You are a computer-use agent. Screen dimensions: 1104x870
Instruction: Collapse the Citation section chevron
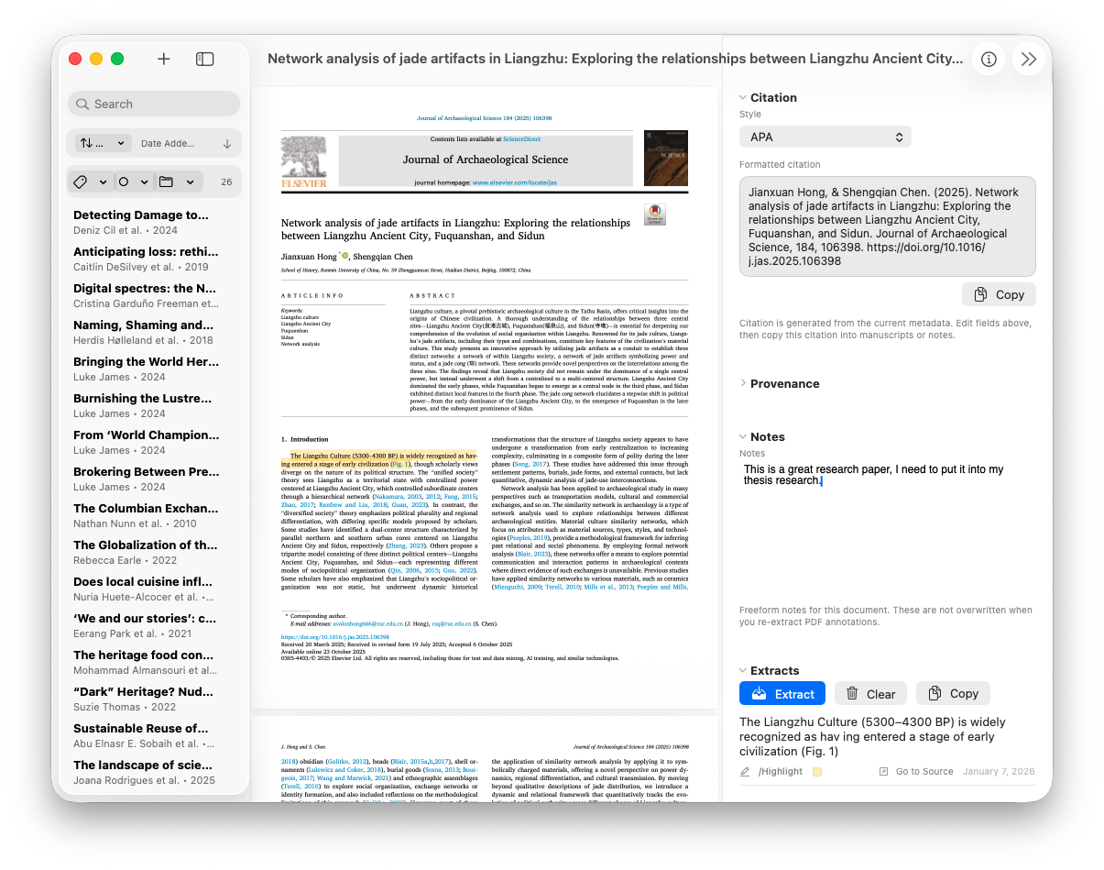tap(741, 97)
